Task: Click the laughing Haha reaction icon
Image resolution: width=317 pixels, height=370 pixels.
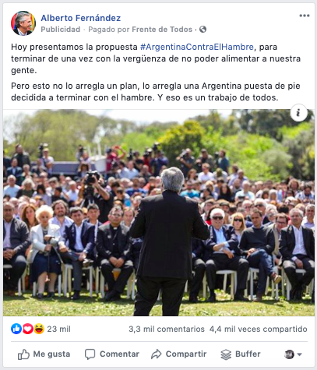Action: coord(39,329)
